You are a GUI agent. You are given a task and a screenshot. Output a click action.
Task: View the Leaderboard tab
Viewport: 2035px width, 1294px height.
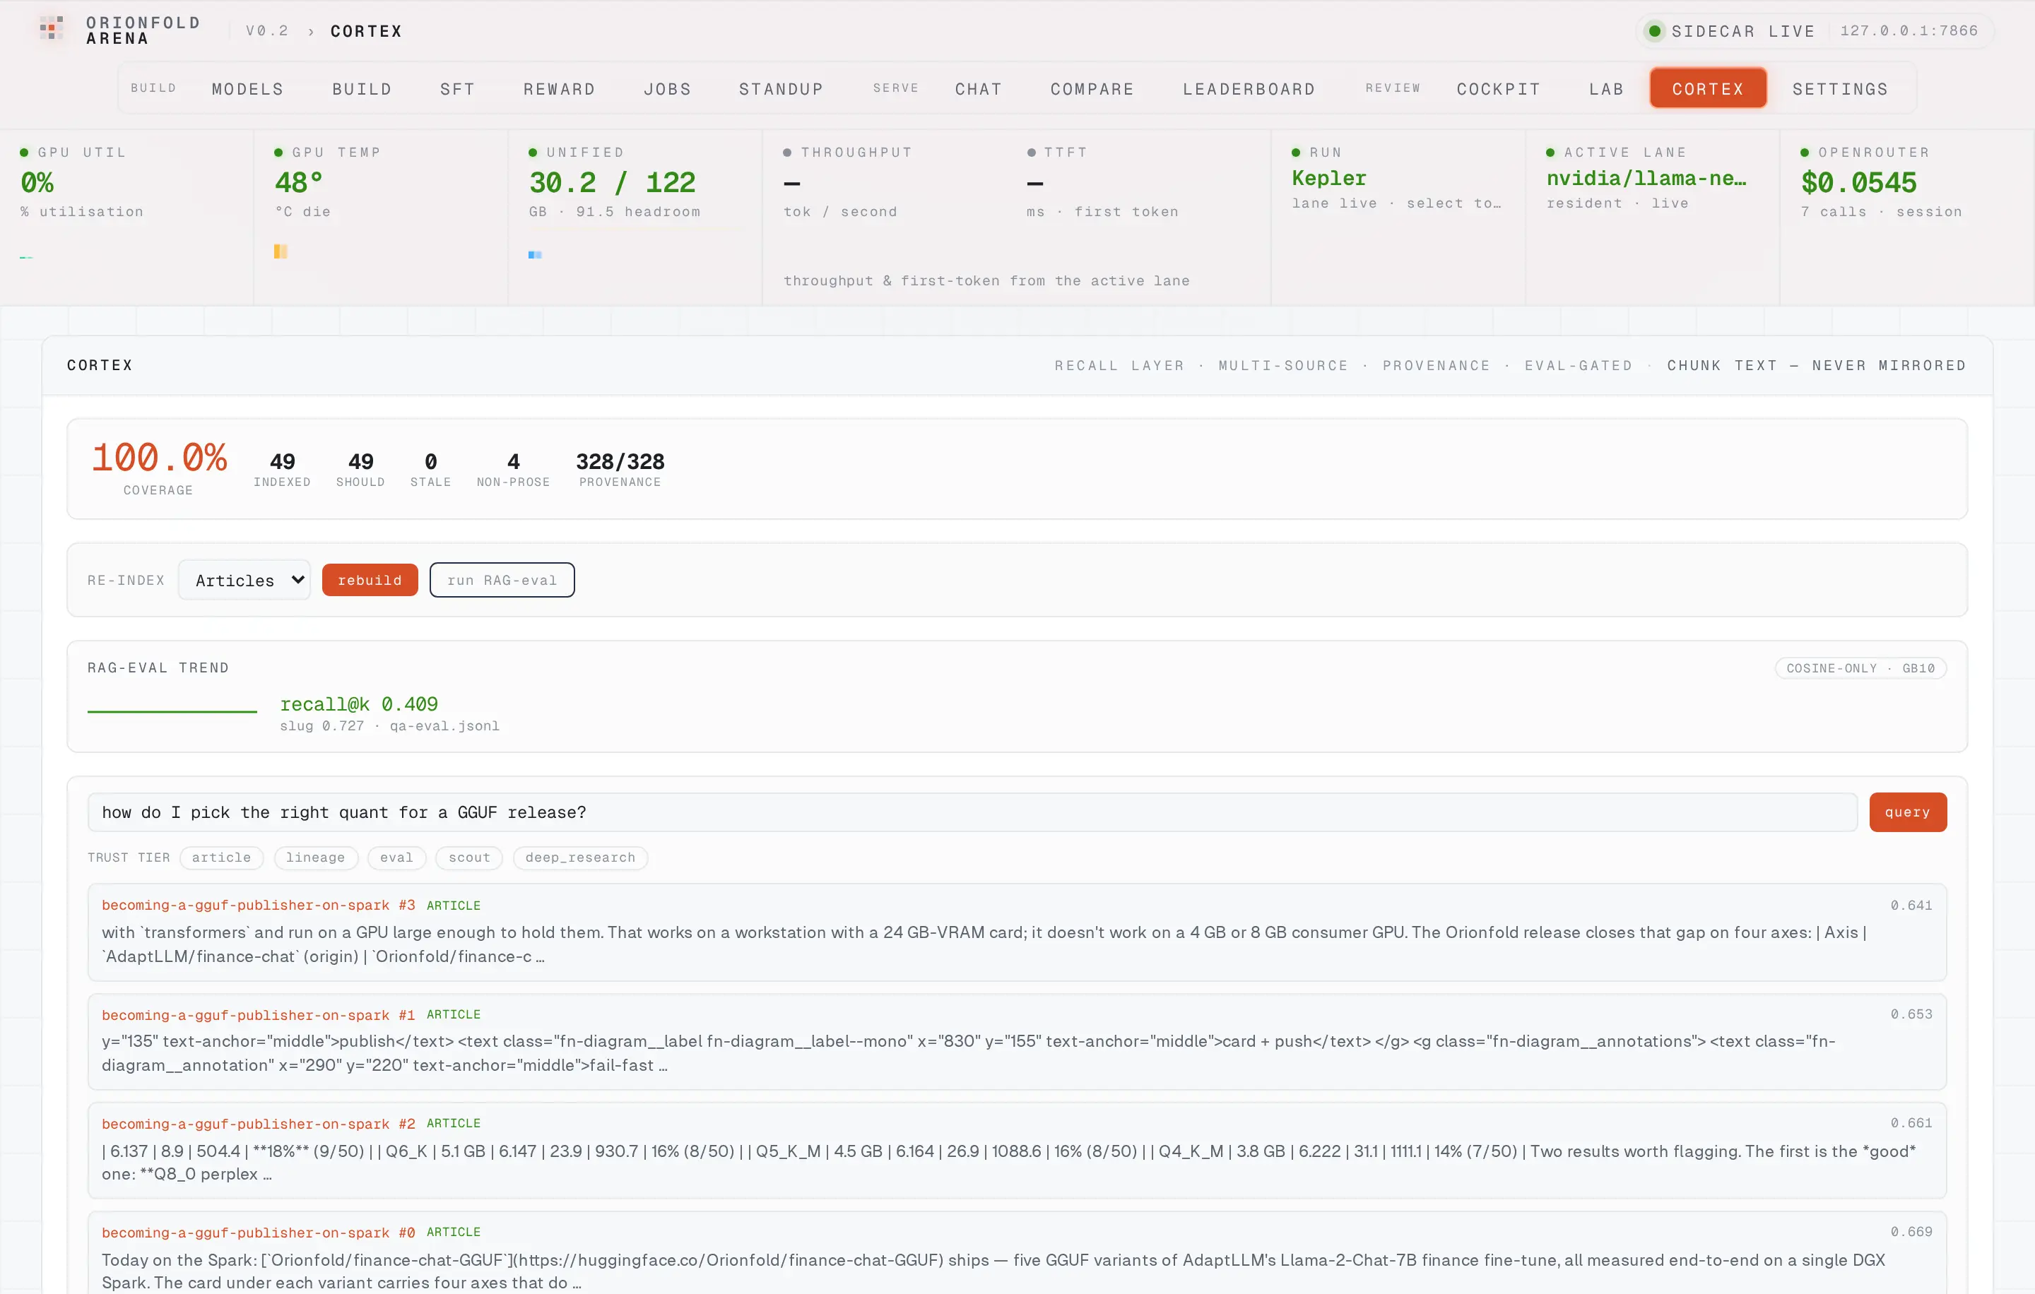[x=1249, y=89]
